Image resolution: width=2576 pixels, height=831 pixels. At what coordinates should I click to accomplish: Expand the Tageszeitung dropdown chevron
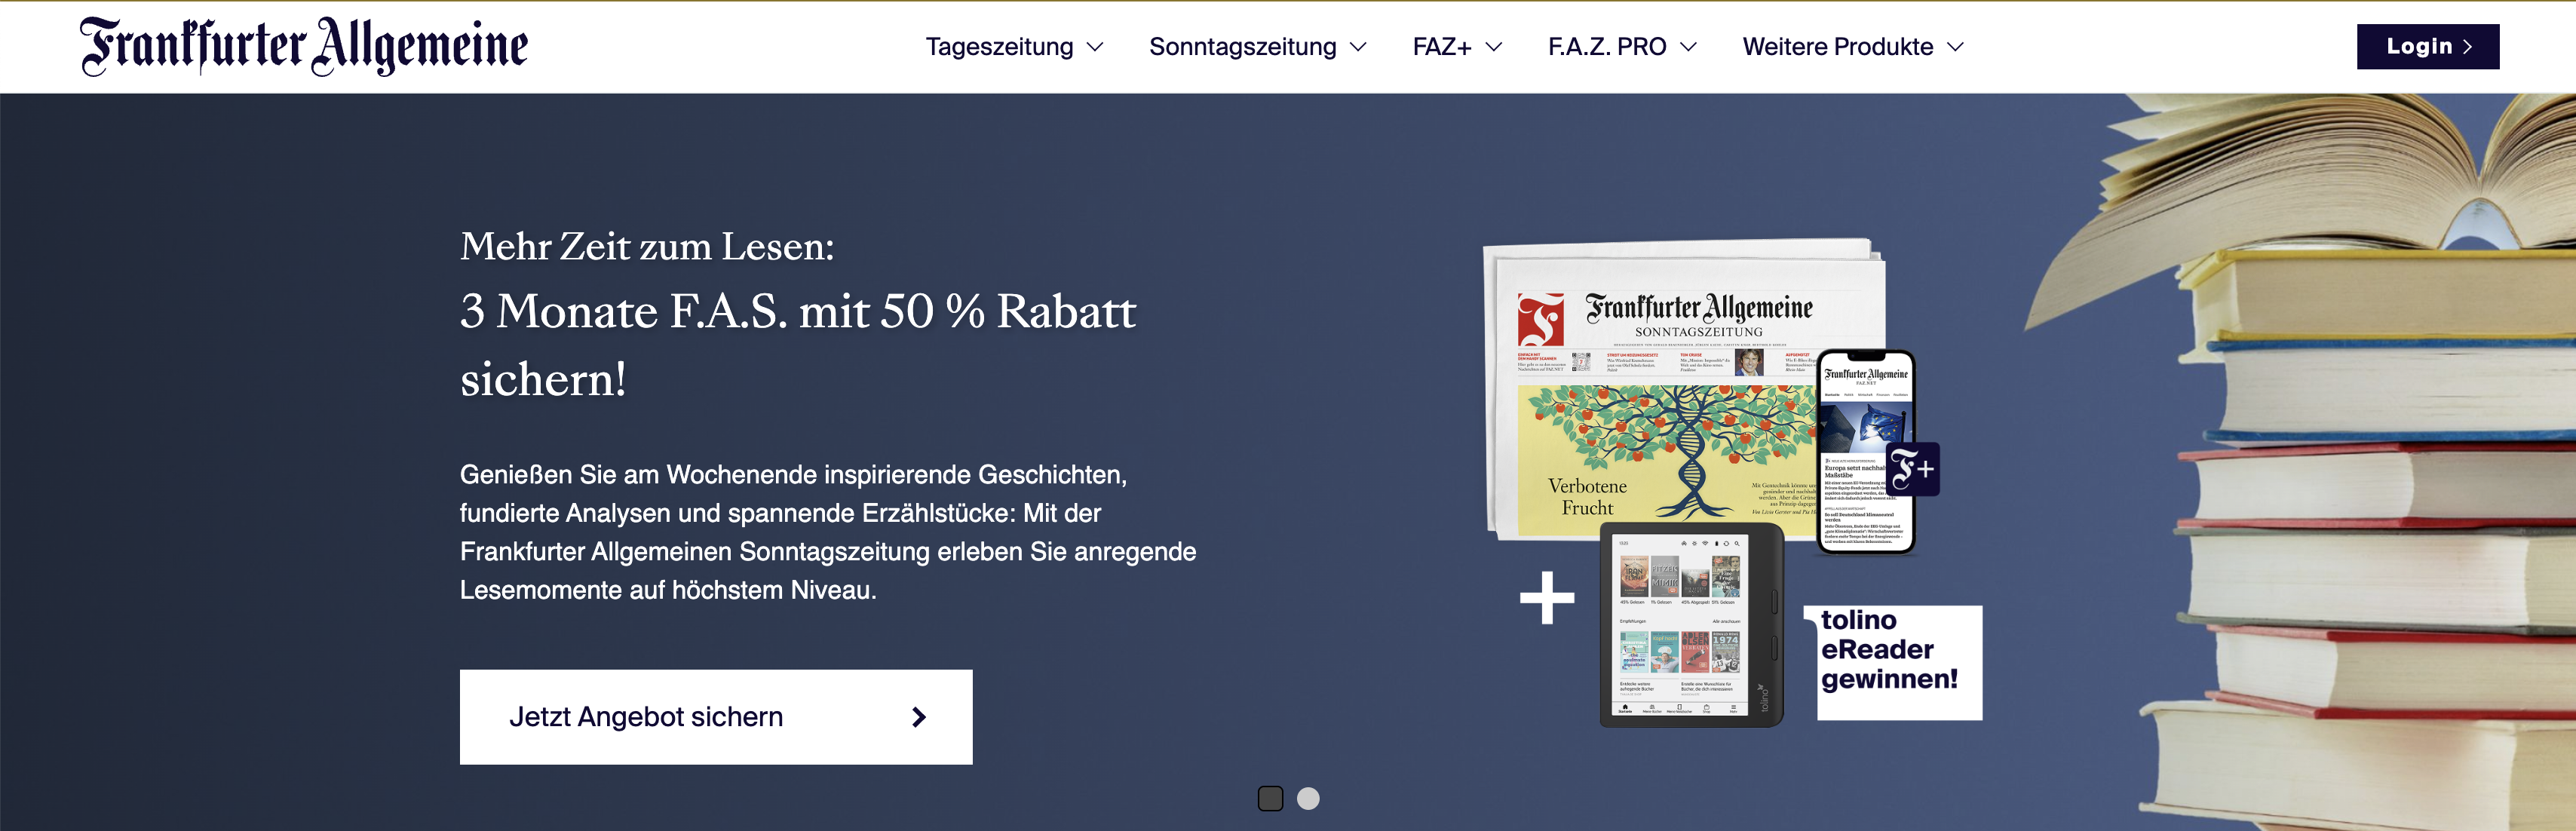pyautogui.click(x=1095, y=47)
